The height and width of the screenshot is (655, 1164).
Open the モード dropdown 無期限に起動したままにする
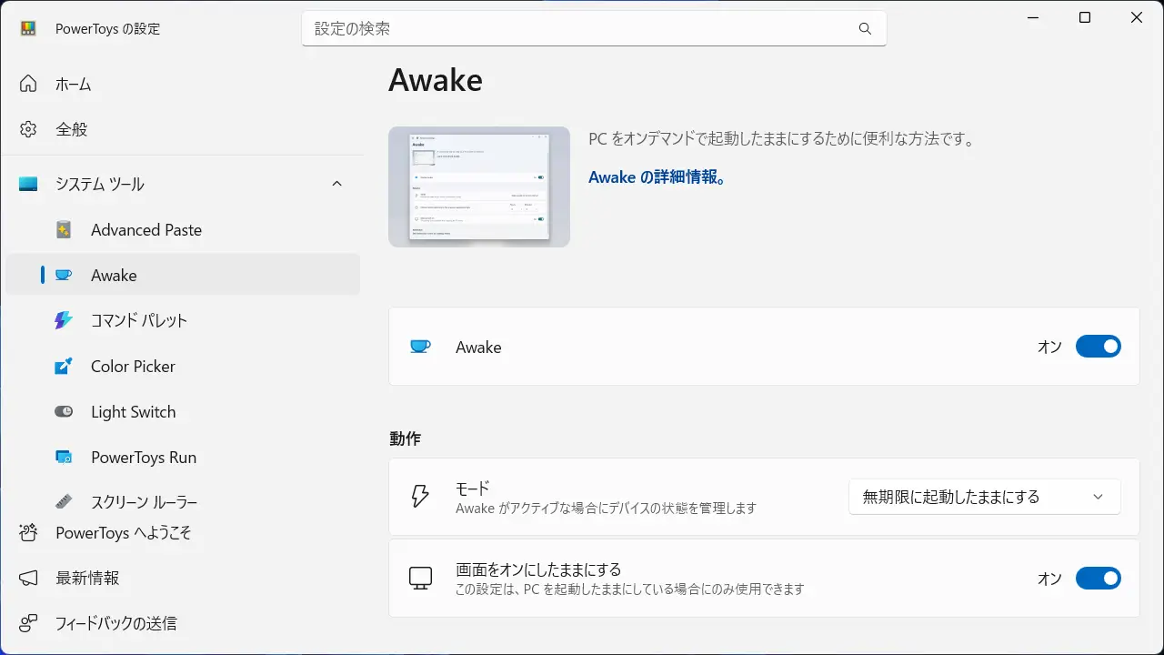[985, 497]
